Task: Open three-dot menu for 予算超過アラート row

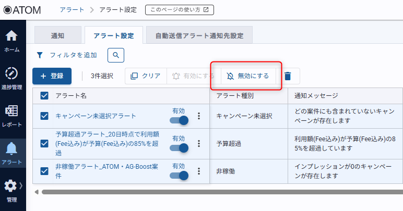Action: coord(198,143)
